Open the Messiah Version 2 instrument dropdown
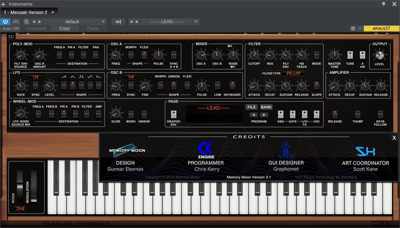The width and height of the screenshot is (400, 228). [53, 12]
